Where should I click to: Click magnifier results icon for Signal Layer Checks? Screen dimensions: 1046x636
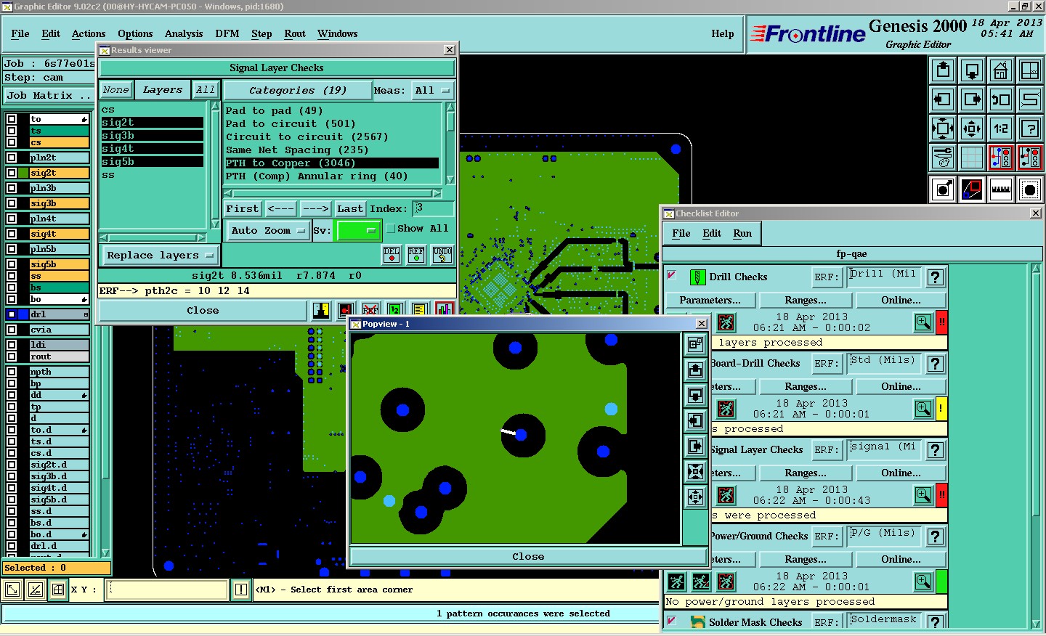923,494
